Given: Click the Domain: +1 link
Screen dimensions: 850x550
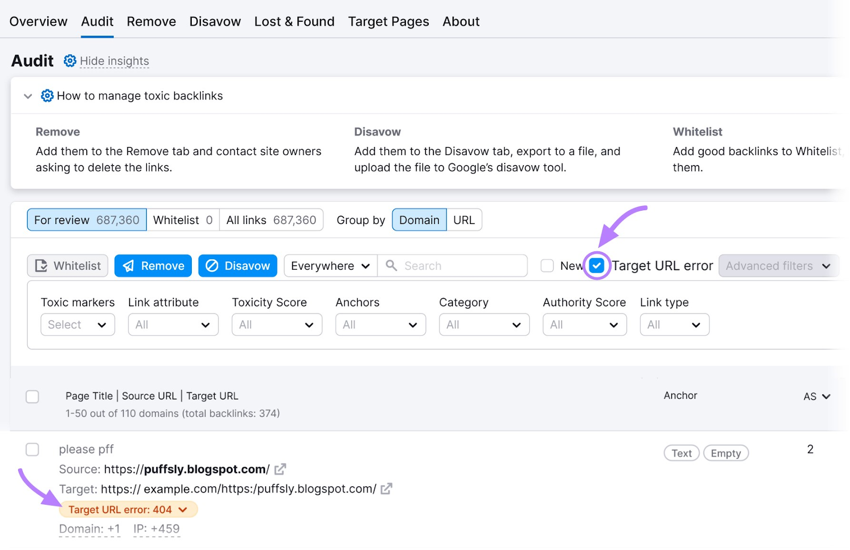Looking at the screenshot, I should [x=89, y=528].
